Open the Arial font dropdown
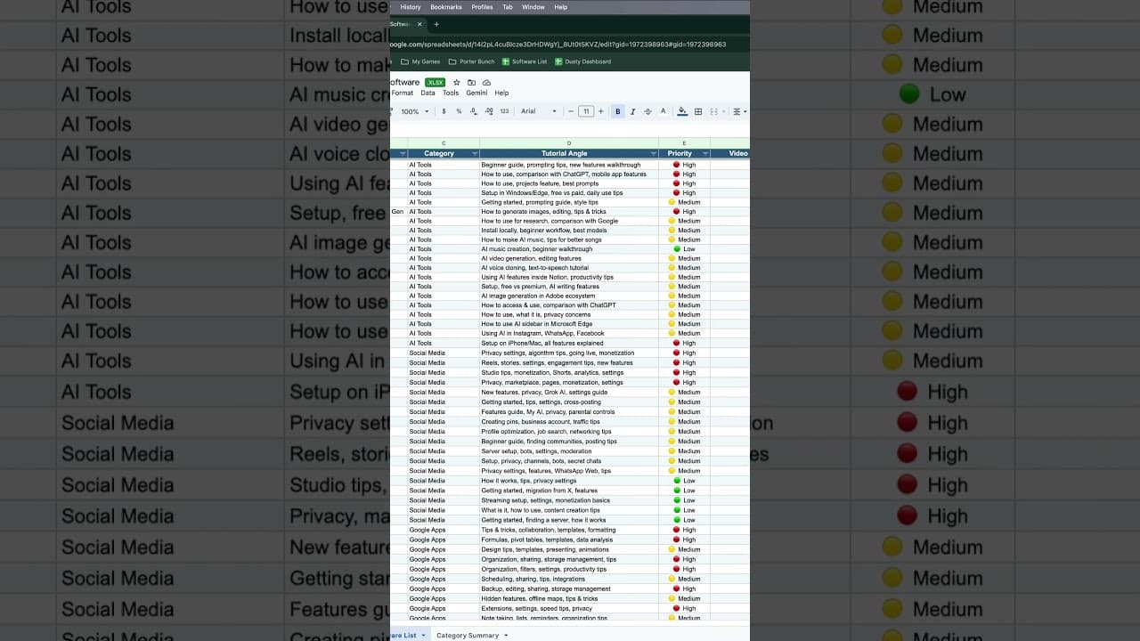Image resolution: width=1140 pixels, height=641 pixels. point(538,111)
